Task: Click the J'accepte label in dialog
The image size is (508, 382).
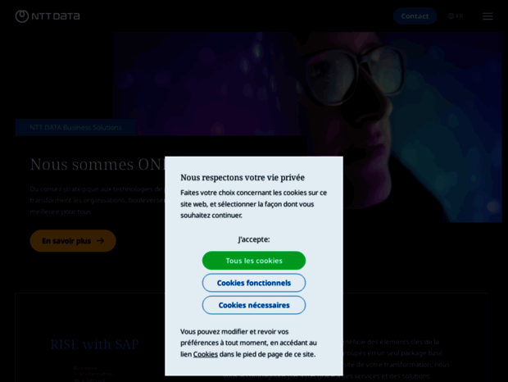Action: pyautogui.click(x=254, y=239)
